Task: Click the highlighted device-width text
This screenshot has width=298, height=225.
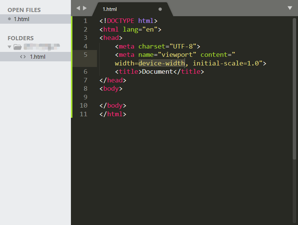Action: click(x=161, y=63)
